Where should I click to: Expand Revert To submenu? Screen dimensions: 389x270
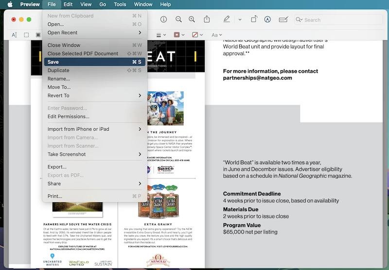point(94,96)
